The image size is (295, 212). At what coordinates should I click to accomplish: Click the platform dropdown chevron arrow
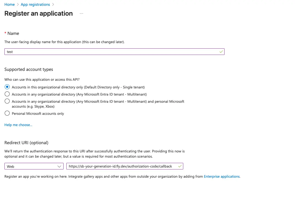[59, 166]
